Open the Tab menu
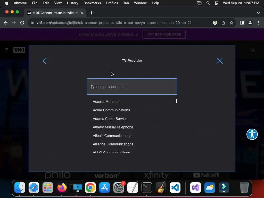This screenshot has width=264, height=198. click(x=126, y=3)
